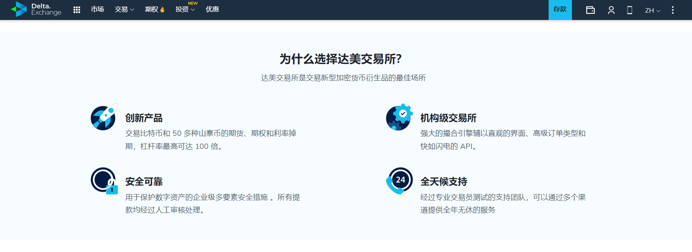This screenshot has height=252, width=692.
Task: Click the description mentioning 快如闪电的 API
Action: pos(503,140)
